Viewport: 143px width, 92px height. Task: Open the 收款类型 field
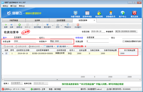98,37
